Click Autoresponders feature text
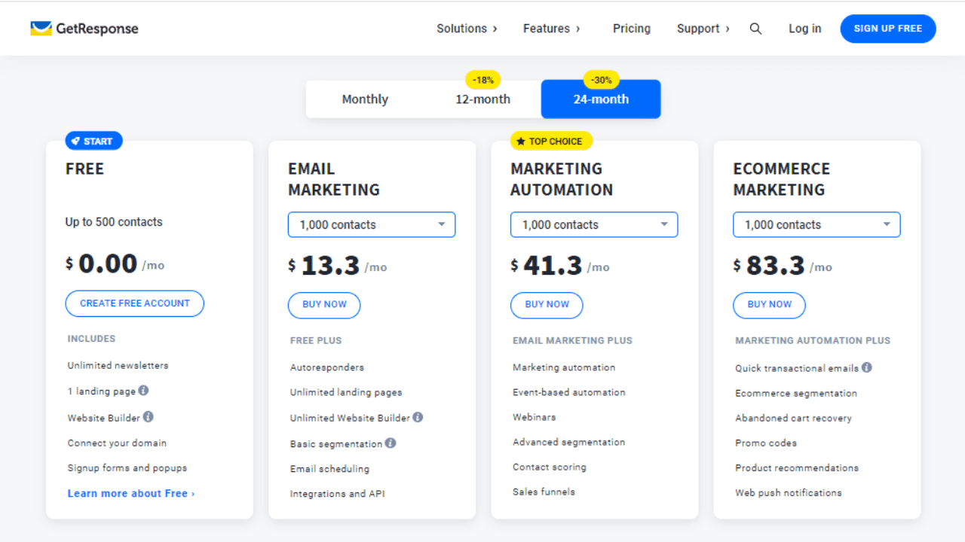This screenshot has height=542, width=965. [x=327, y=367]
